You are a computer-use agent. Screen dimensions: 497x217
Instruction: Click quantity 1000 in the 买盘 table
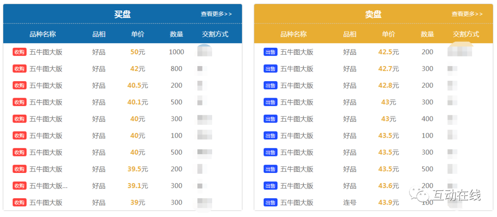coord(177,52)
